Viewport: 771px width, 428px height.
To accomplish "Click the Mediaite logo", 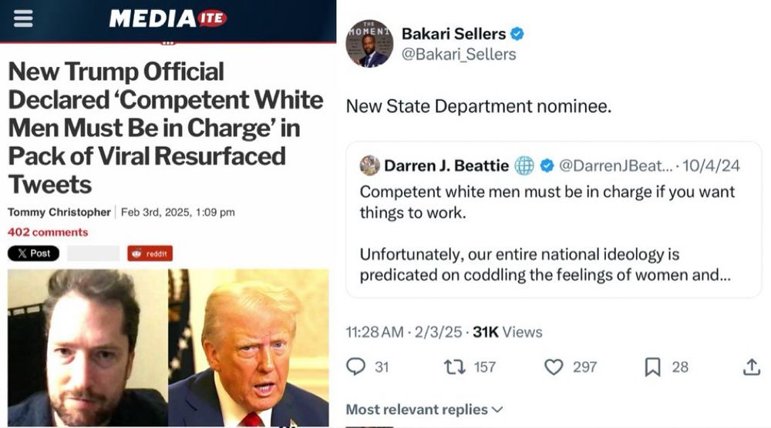I will (167, 18).
